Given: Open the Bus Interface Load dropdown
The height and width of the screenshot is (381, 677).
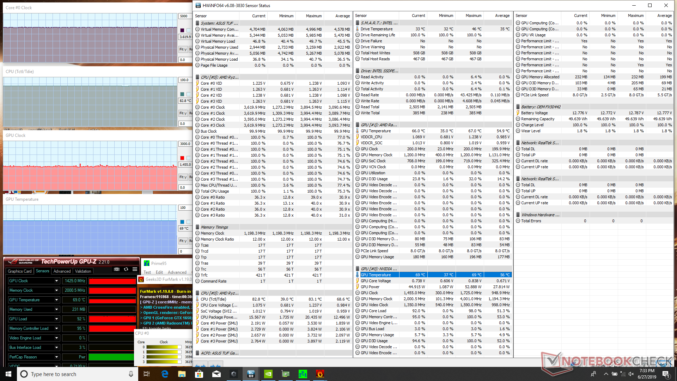Looking at the screenshot, I should 56,347.
